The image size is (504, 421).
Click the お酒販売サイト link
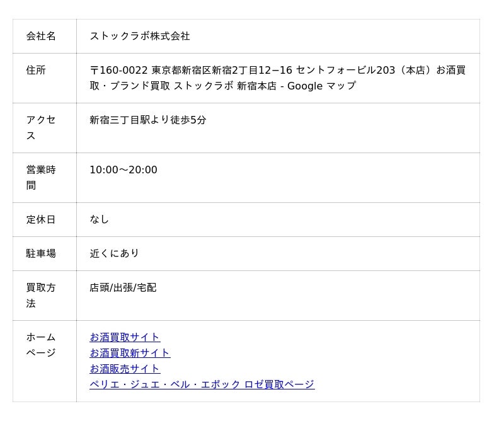pos(125,369)
